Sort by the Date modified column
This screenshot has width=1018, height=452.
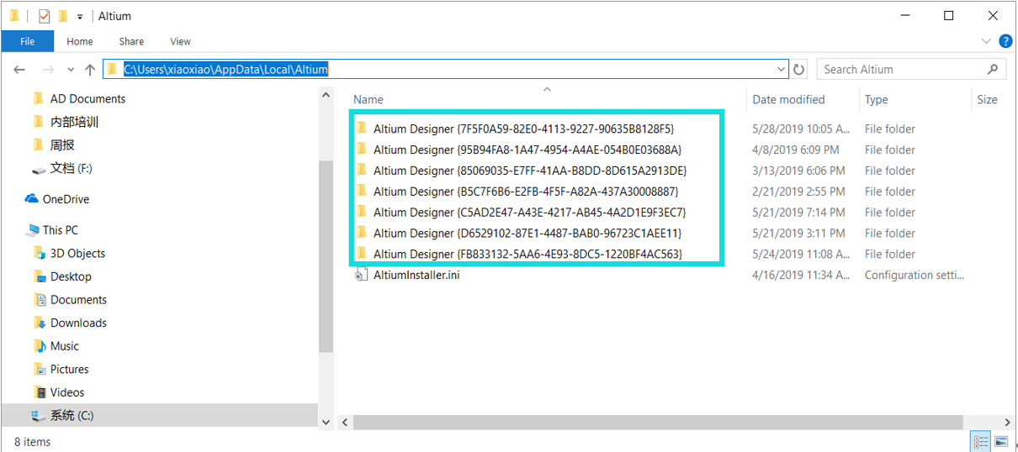pyautogui.click(x=787, y=99)
